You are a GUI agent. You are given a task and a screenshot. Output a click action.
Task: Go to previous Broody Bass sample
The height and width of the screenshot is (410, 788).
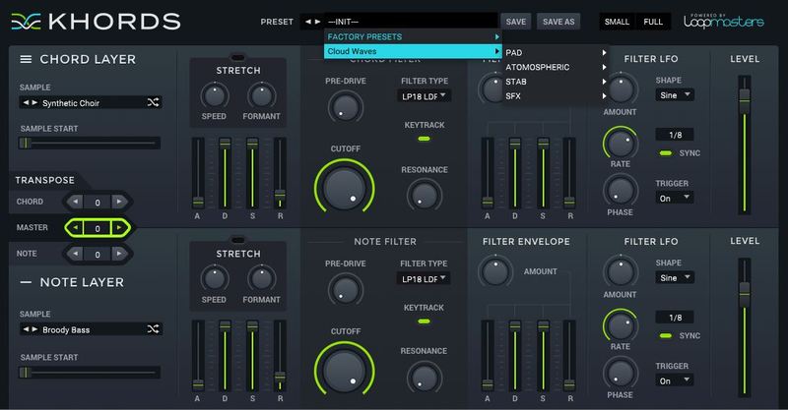pyautogui.click(x=26, y=329)
